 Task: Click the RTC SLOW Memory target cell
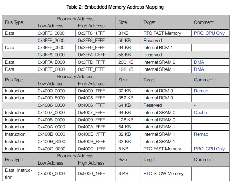coord(163,173)
